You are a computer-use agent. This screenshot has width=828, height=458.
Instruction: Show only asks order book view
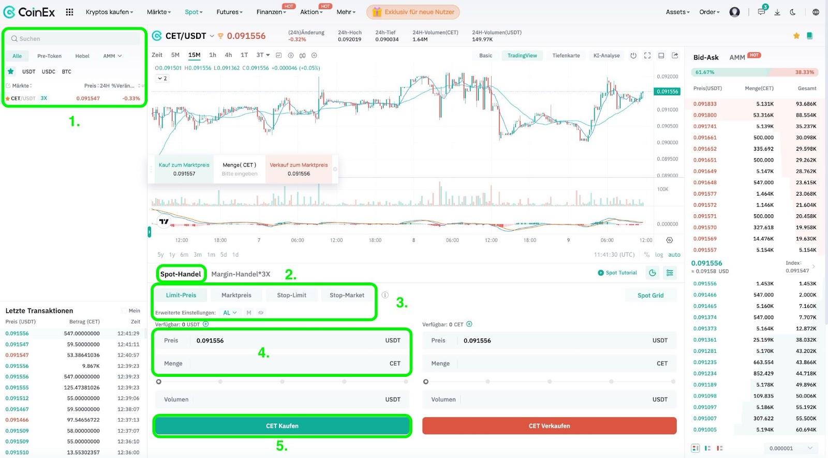pos(720,448)
